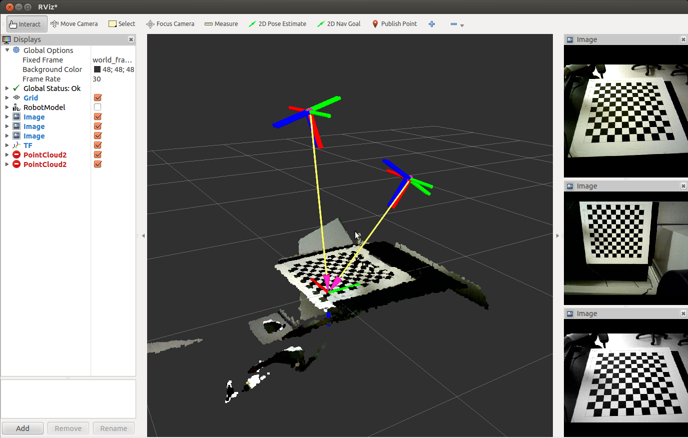Pick the Measure tool
Image resolution: width=688 pixels, height=438 pixels.
[x=221, y=24]
